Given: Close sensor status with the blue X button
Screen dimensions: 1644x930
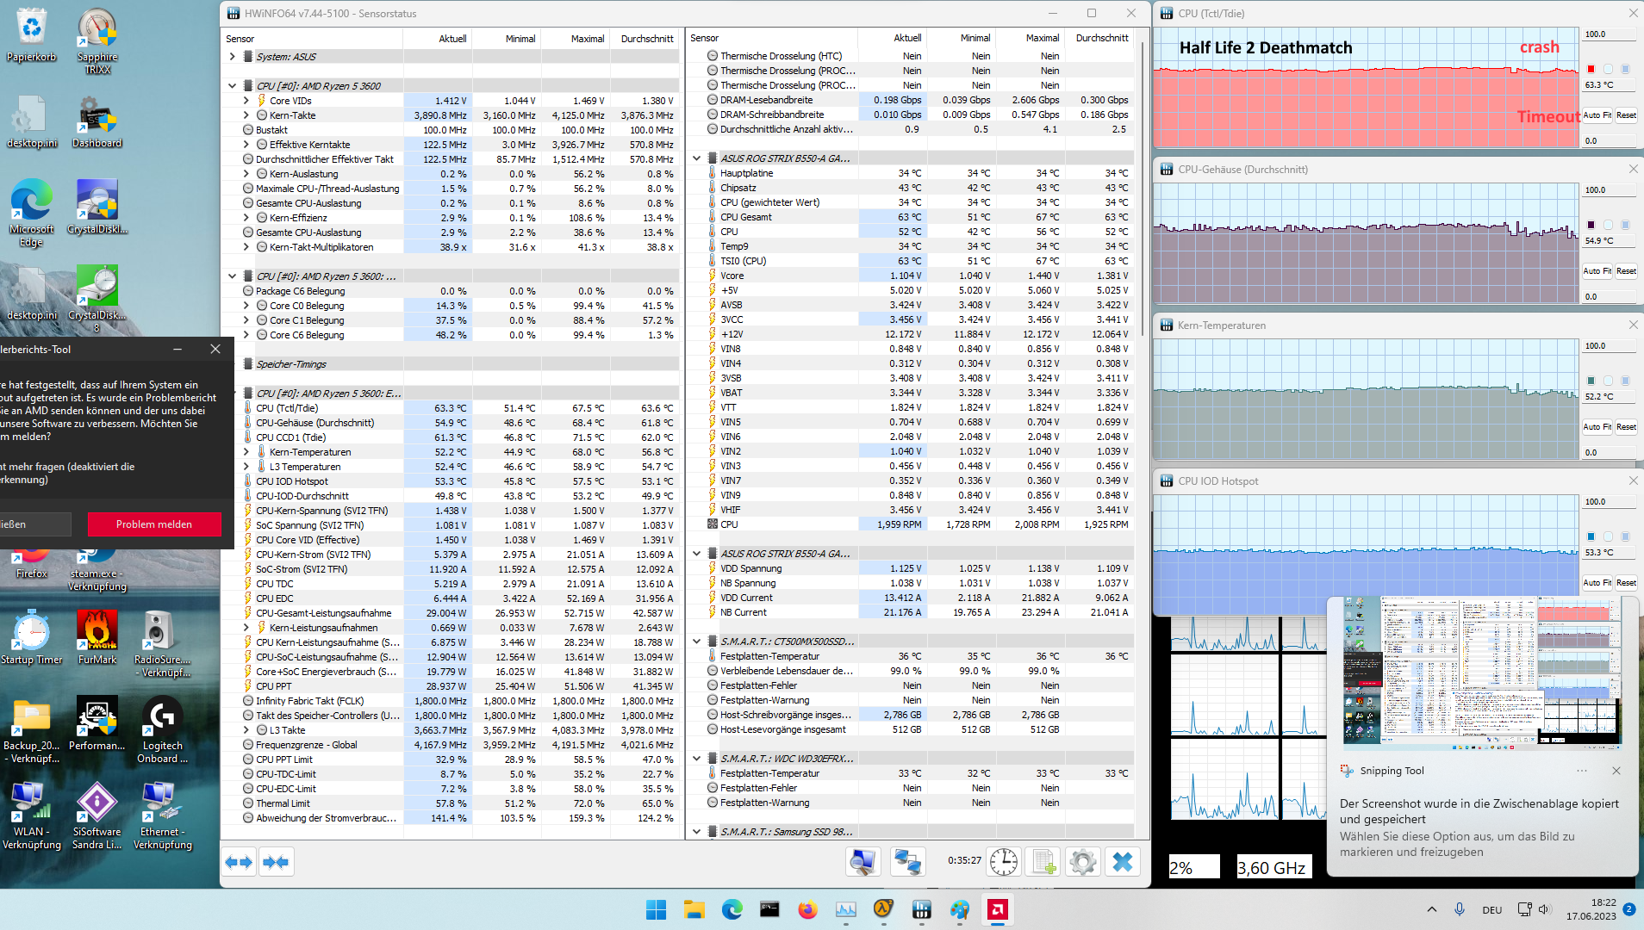Looking at the screenshot, I should [1123, 861].
